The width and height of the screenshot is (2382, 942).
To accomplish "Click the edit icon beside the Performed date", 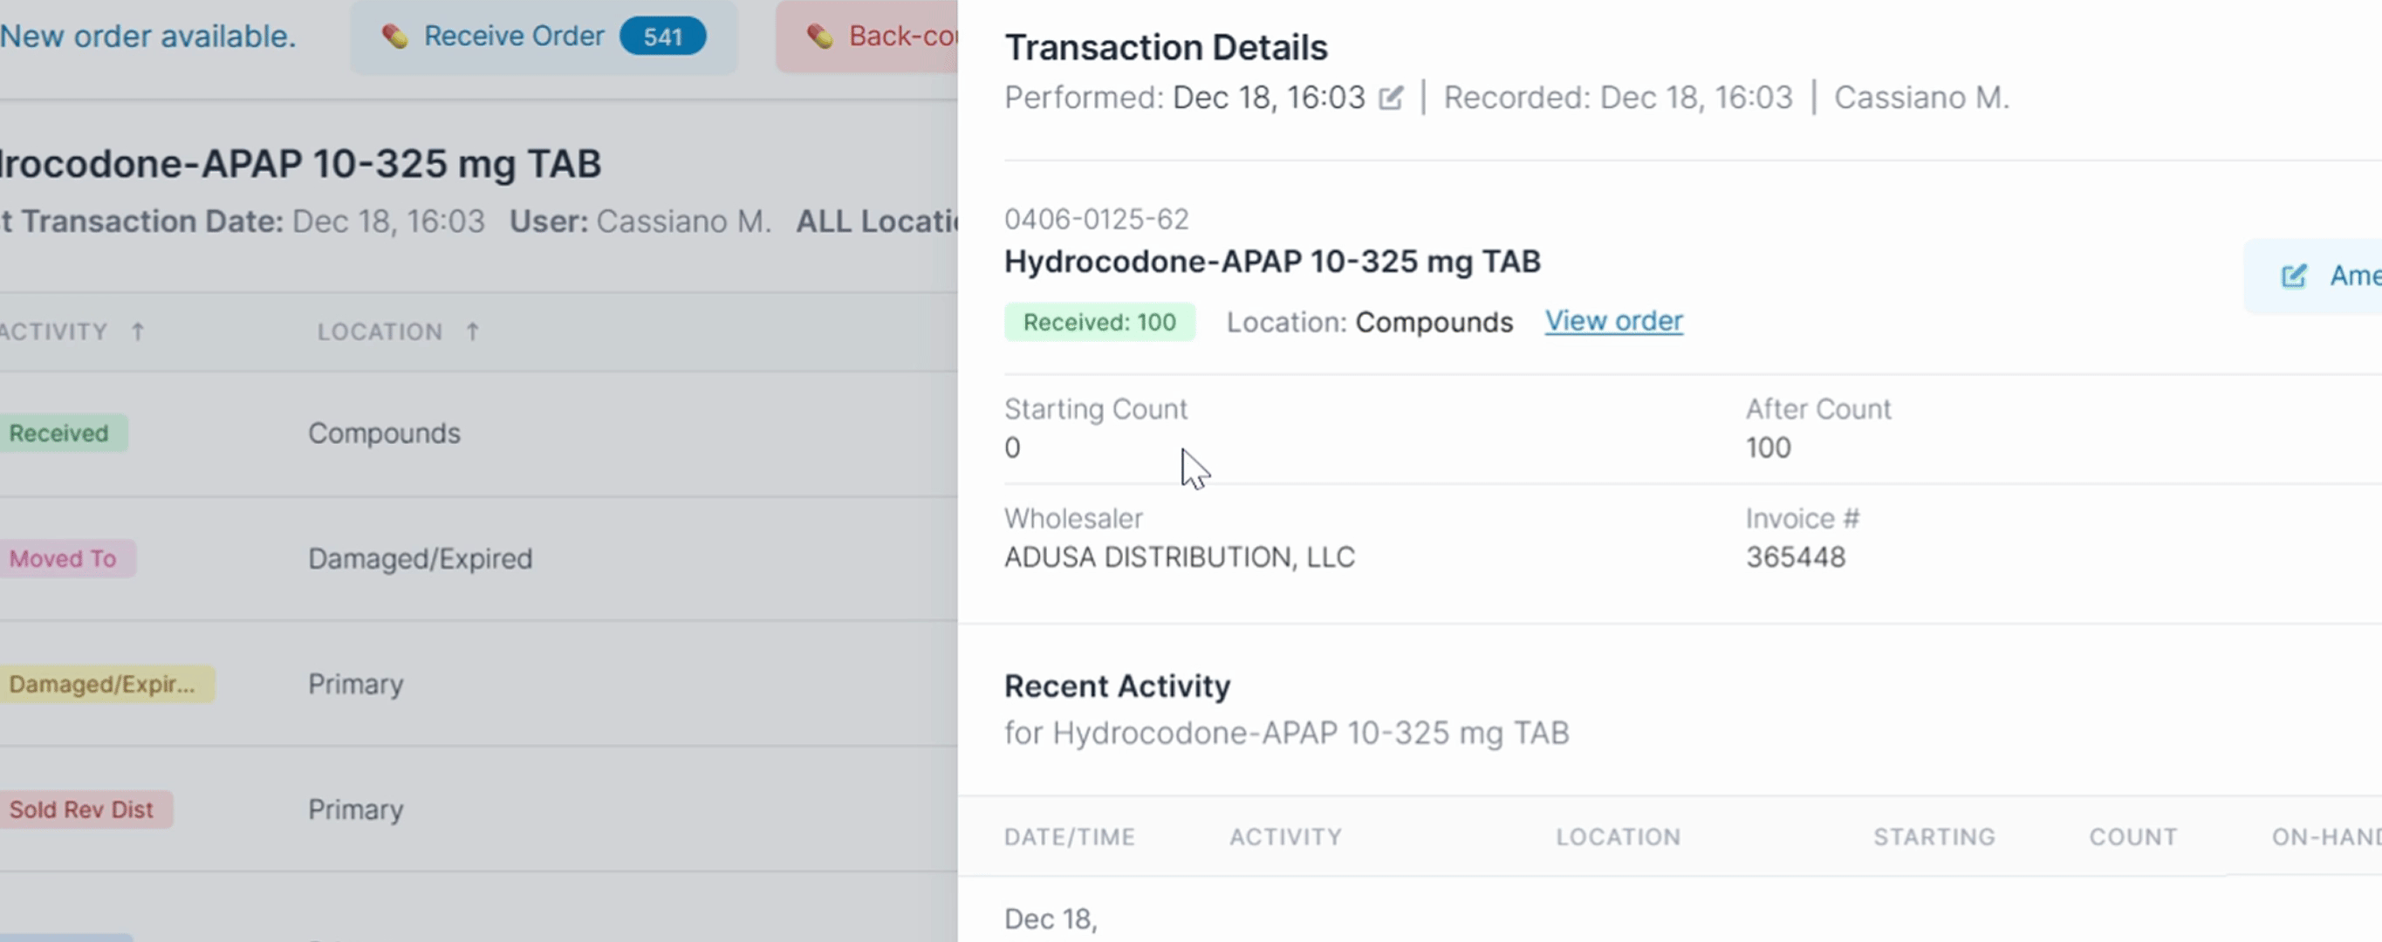I will 1390,97.
